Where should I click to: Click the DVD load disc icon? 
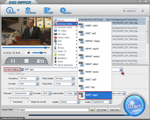[x=11, y=10]
